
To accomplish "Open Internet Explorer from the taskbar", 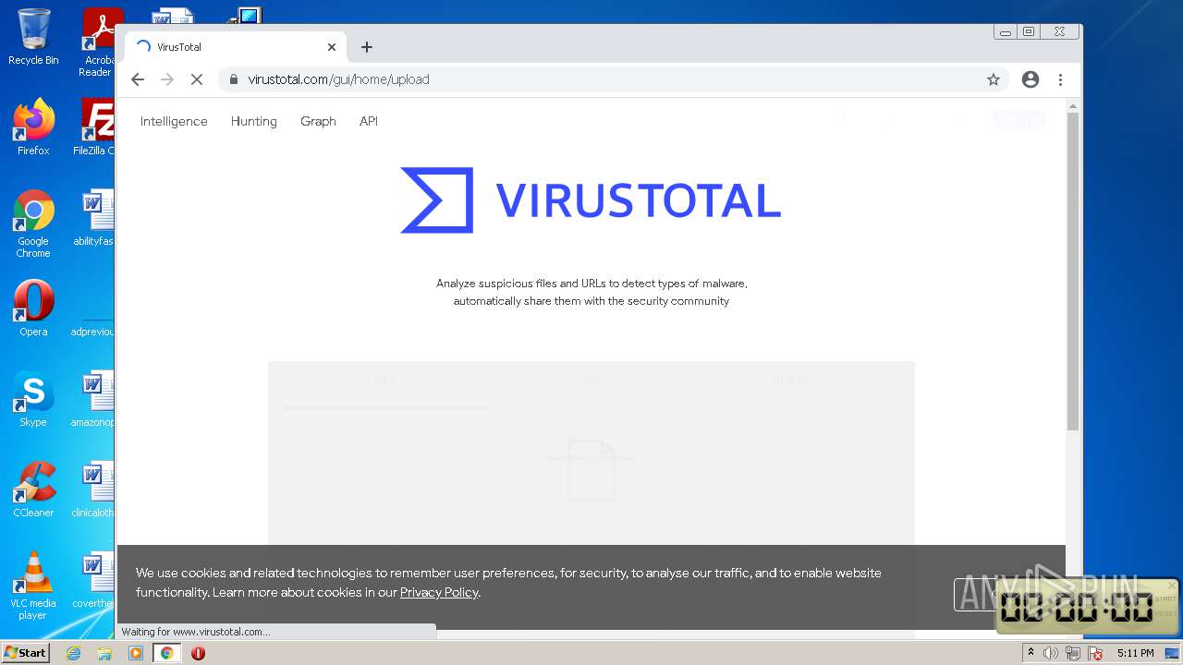I will pyautogui.click(x=73, y=653).
